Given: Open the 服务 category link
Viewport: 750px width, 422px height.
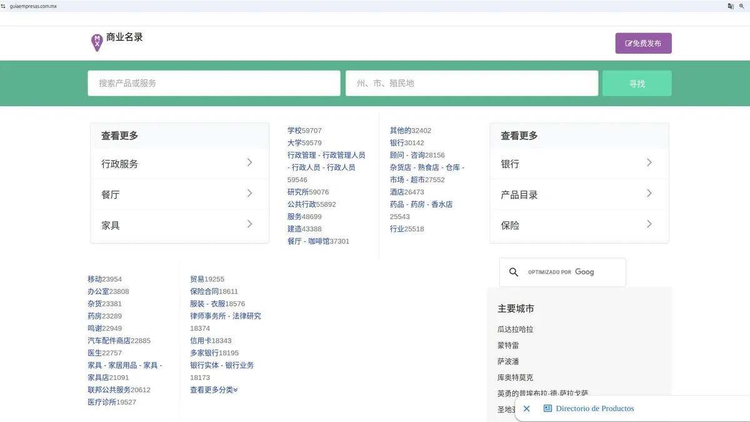Looking at the screenshot, I should [x=294, y=216].
